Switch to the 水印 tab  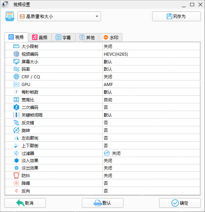[x=111, y=38]
